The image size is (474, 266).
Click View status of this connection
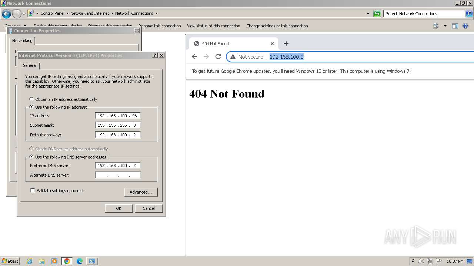pos(214,26)
